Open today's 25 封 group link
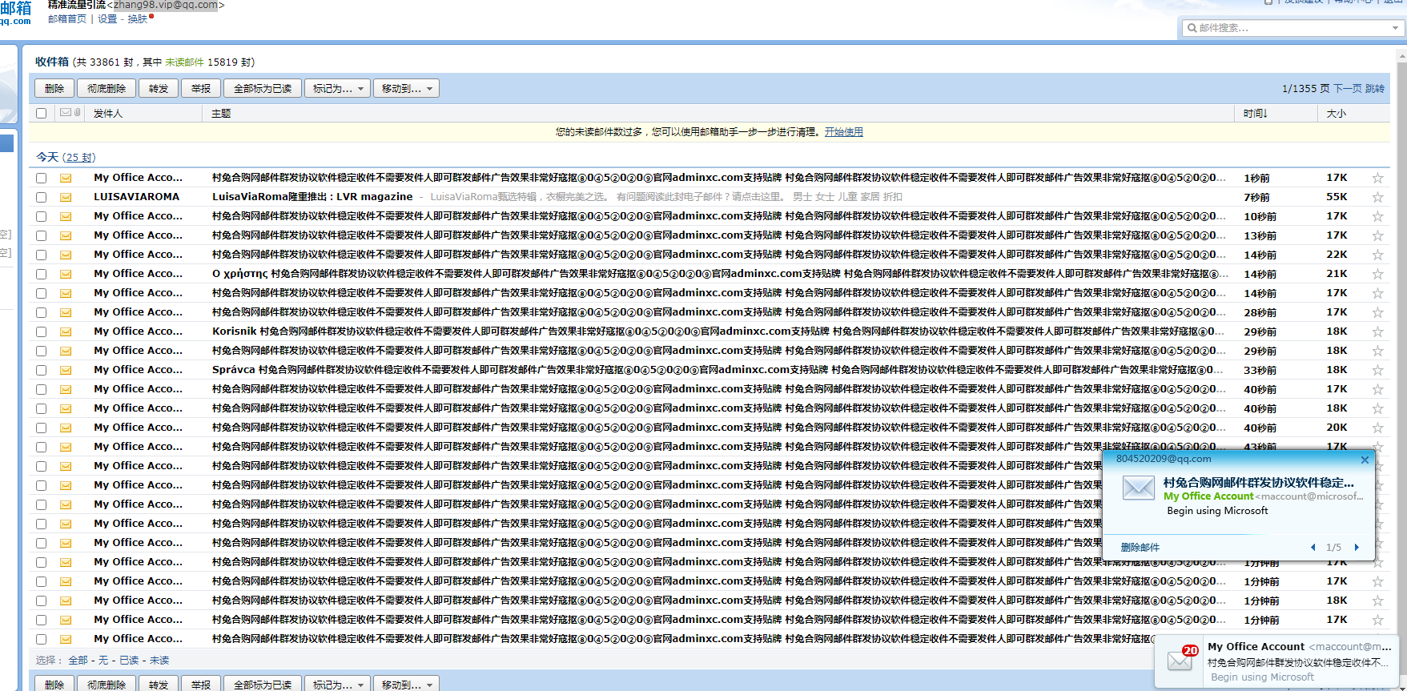 [78, 158]
